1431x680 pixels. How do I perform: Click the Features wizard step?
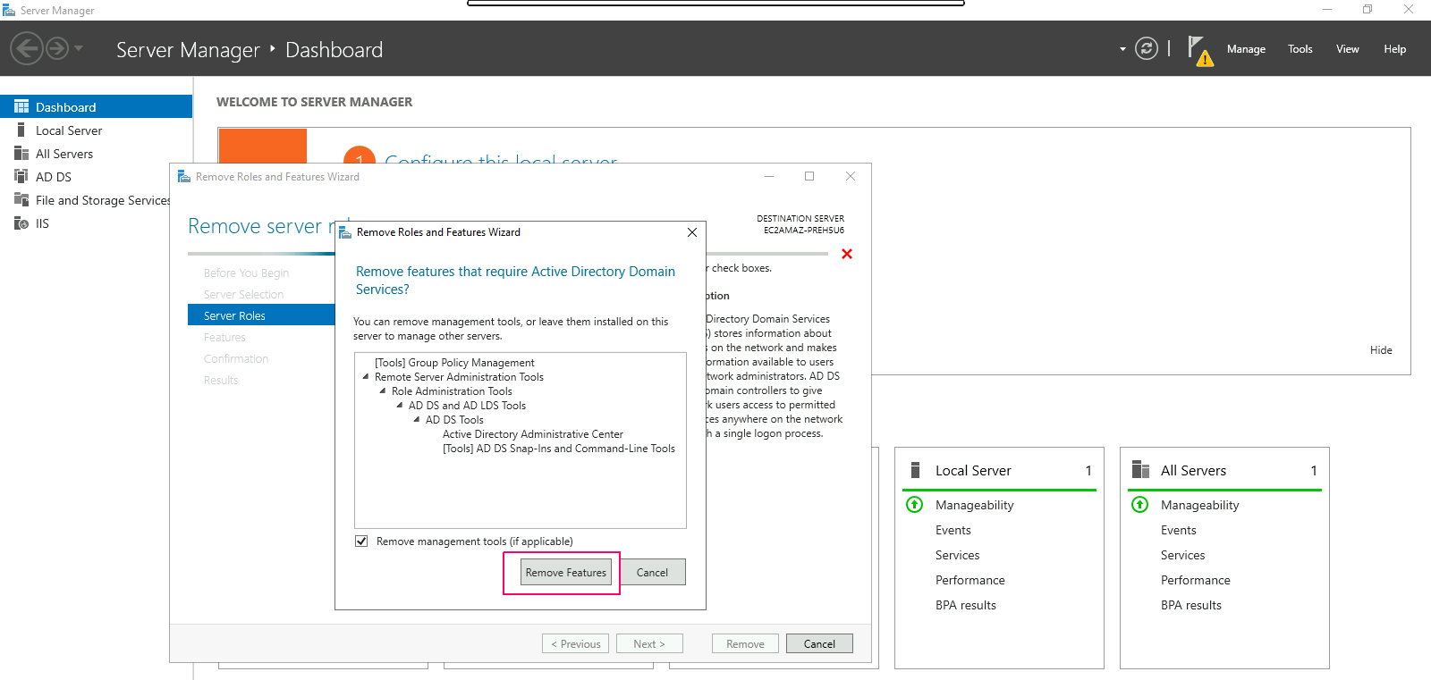(x=224, y=337)
